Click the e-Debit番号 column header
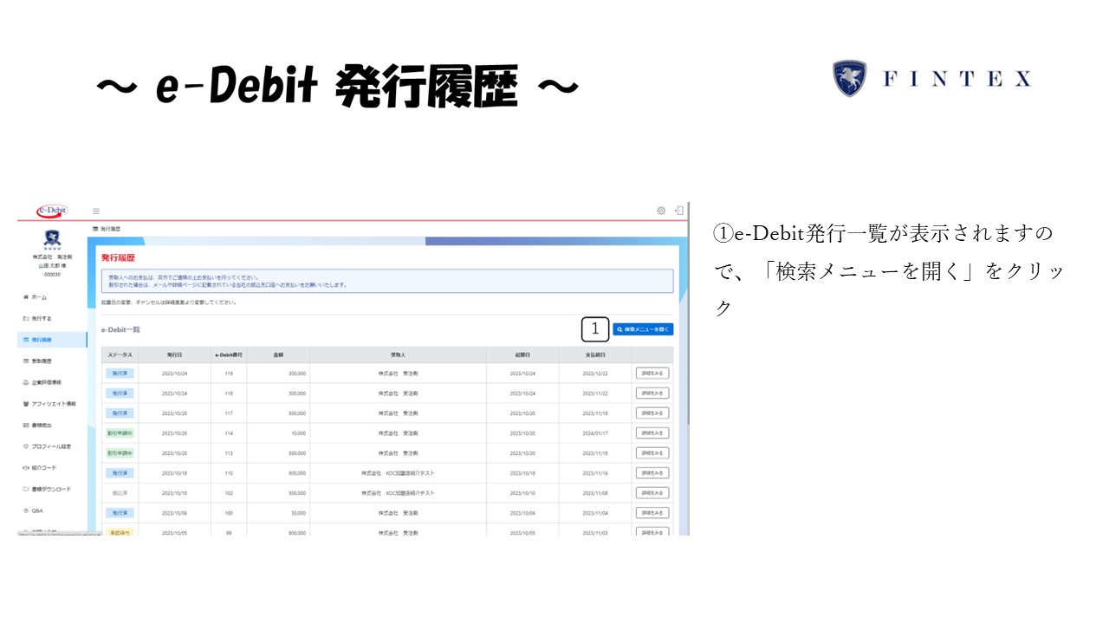1109x624 pixels. (x=229, y=354)
